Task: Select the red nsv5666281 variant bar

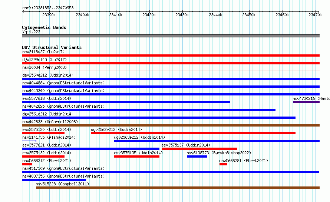Action: click(x=223, y=164)
